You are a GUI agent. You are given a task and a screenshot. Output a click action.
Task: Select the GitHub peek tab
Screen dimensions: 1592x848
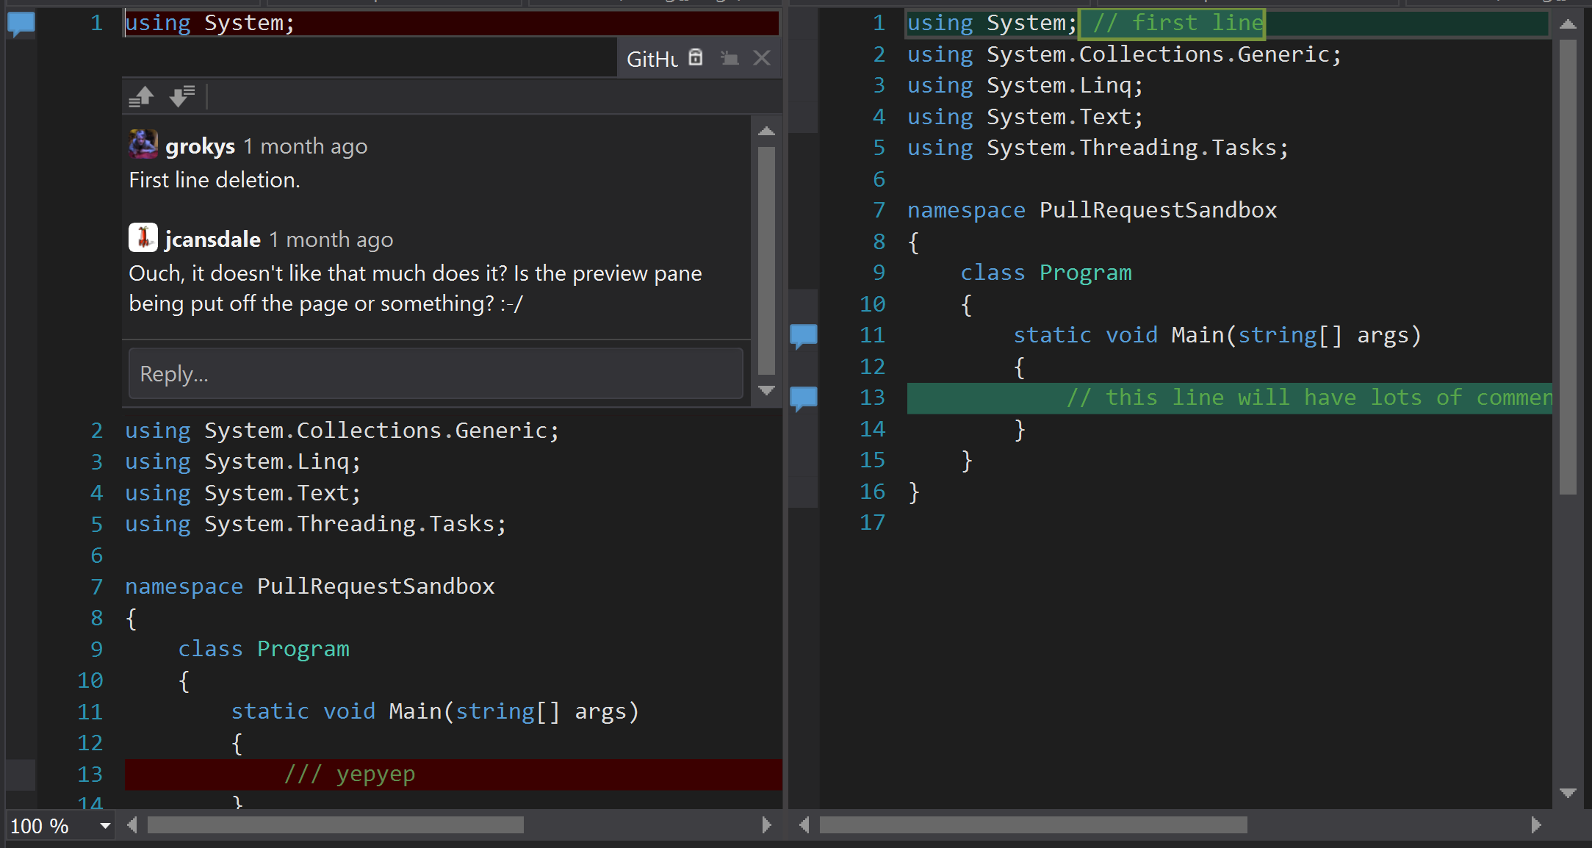[x=652, y=59]
